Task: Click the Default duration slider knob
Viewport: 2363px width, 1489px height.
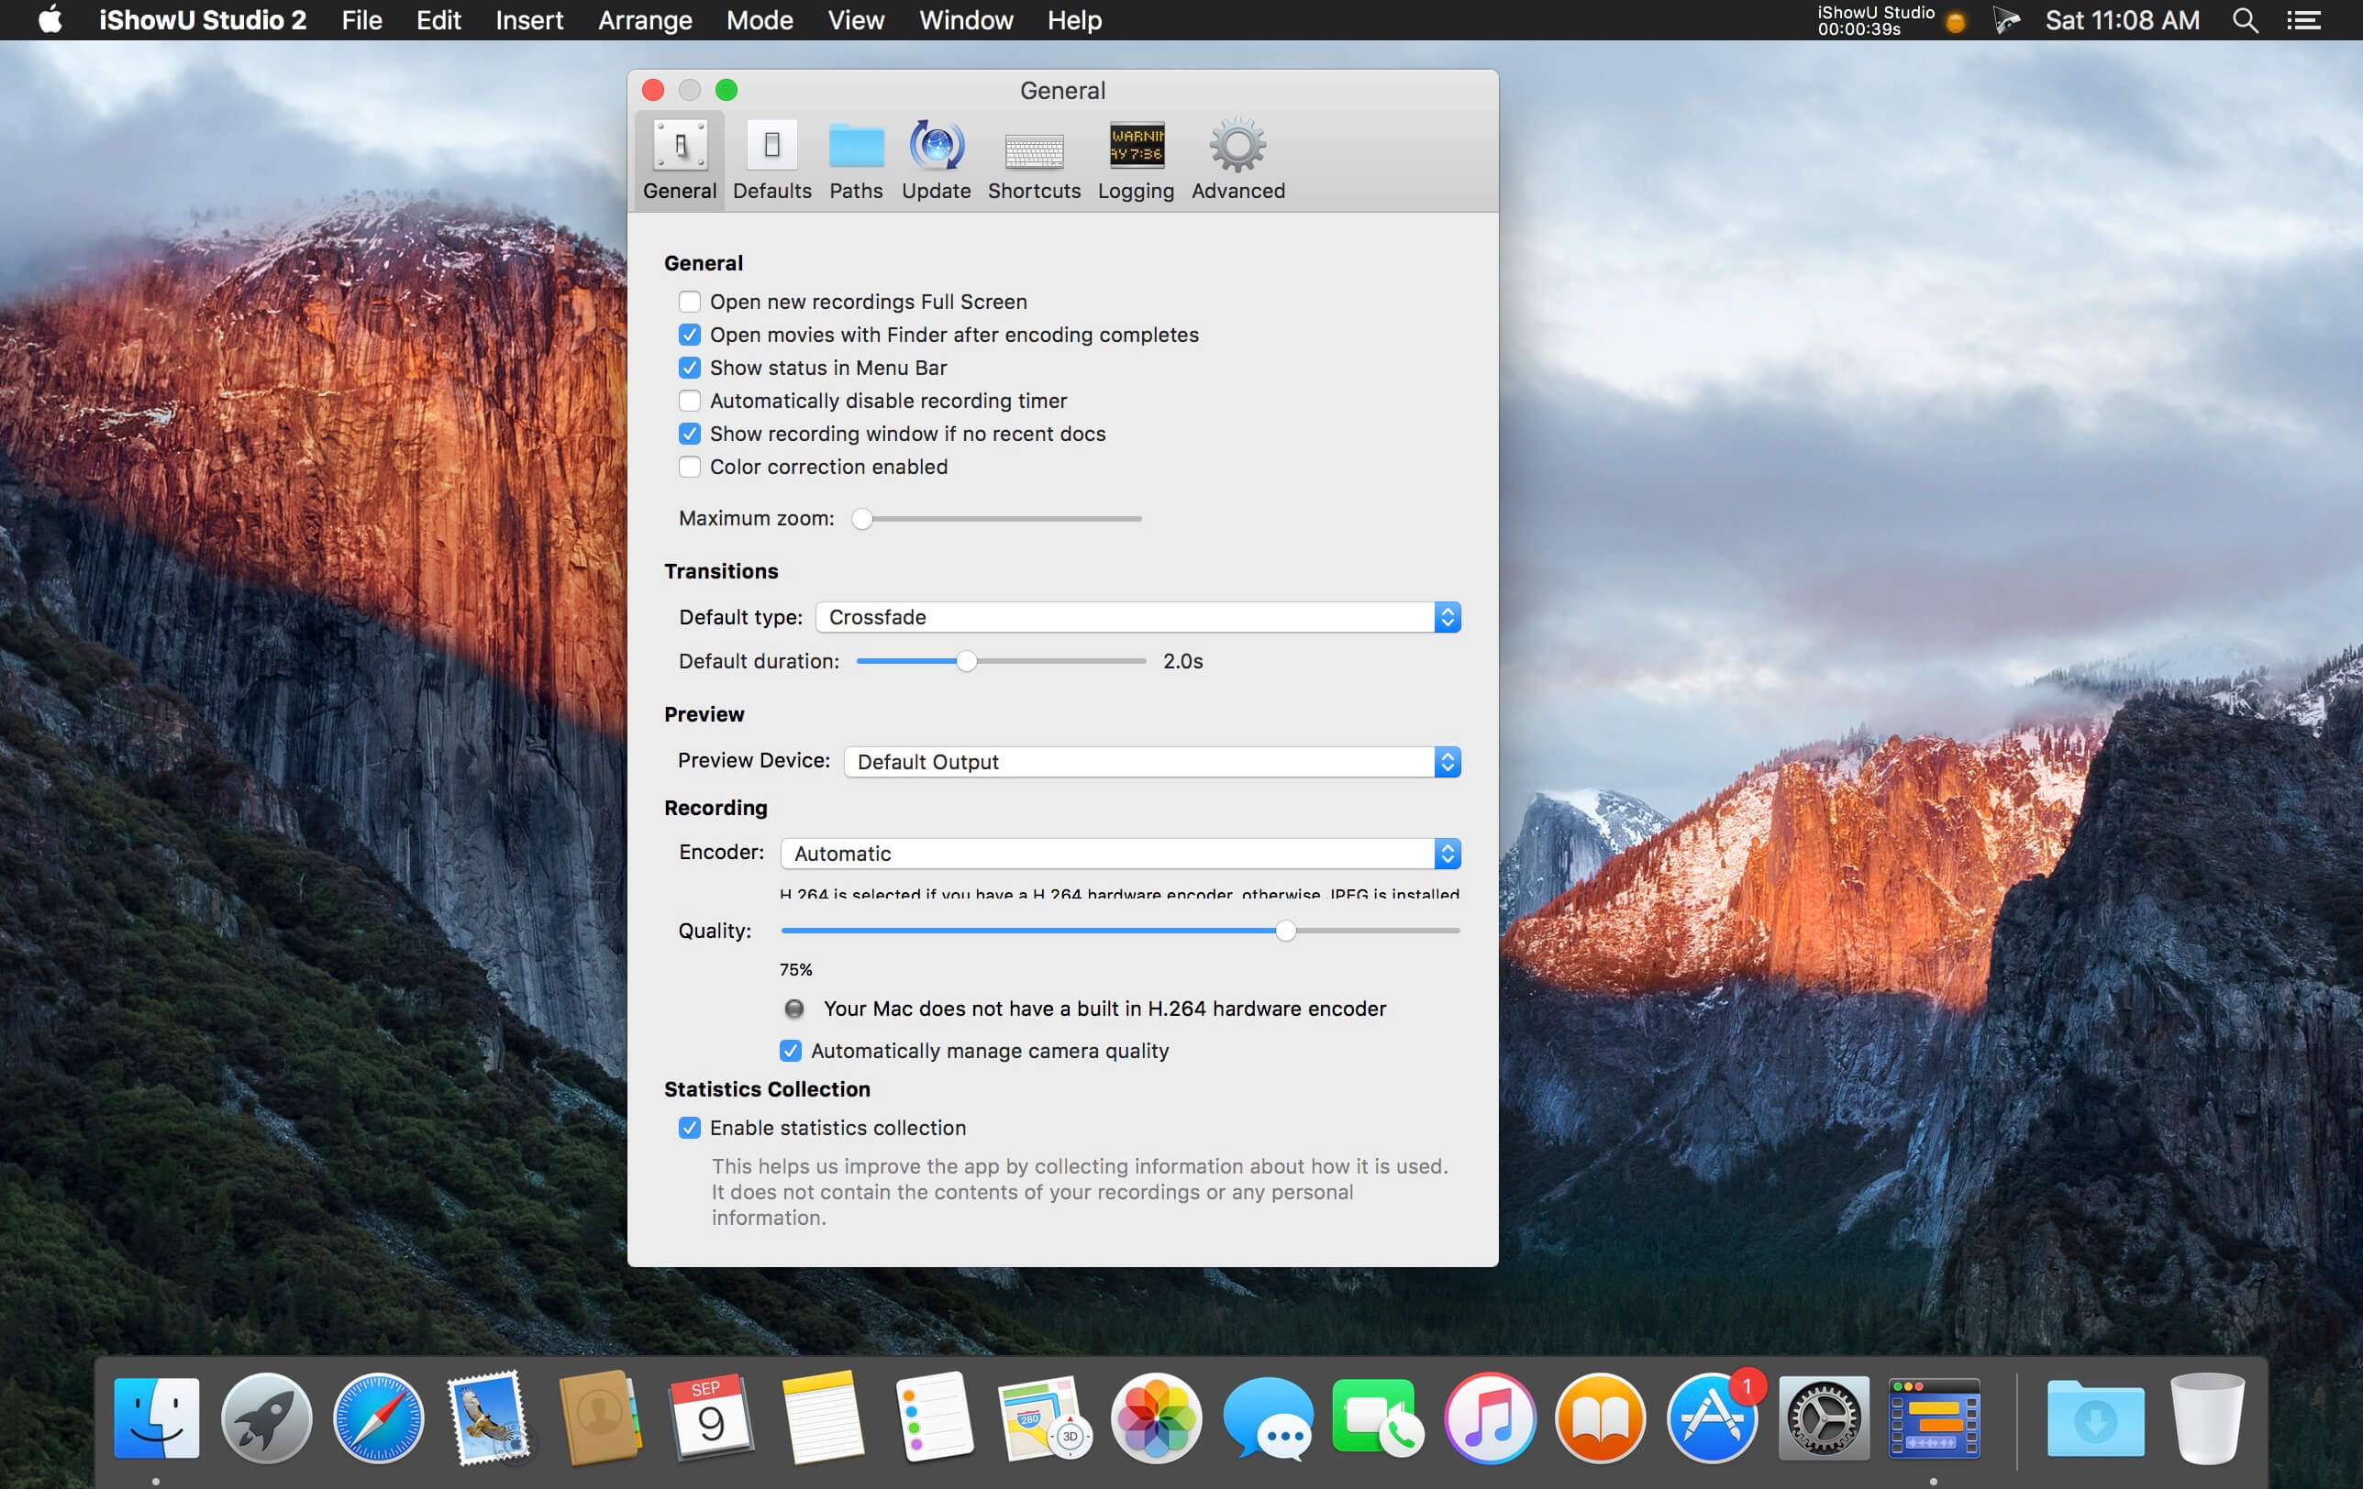Action: point(967,661)
